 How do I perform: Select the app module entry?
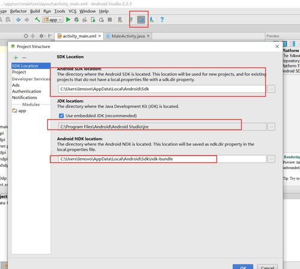(x=19, y=110)
